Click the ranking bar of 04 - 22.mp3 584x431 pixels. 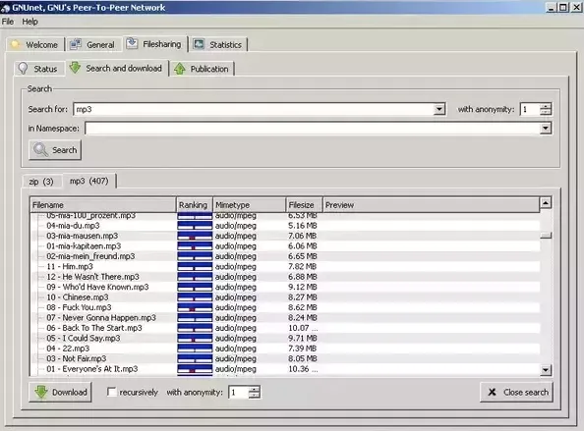(x=195, y=349)
